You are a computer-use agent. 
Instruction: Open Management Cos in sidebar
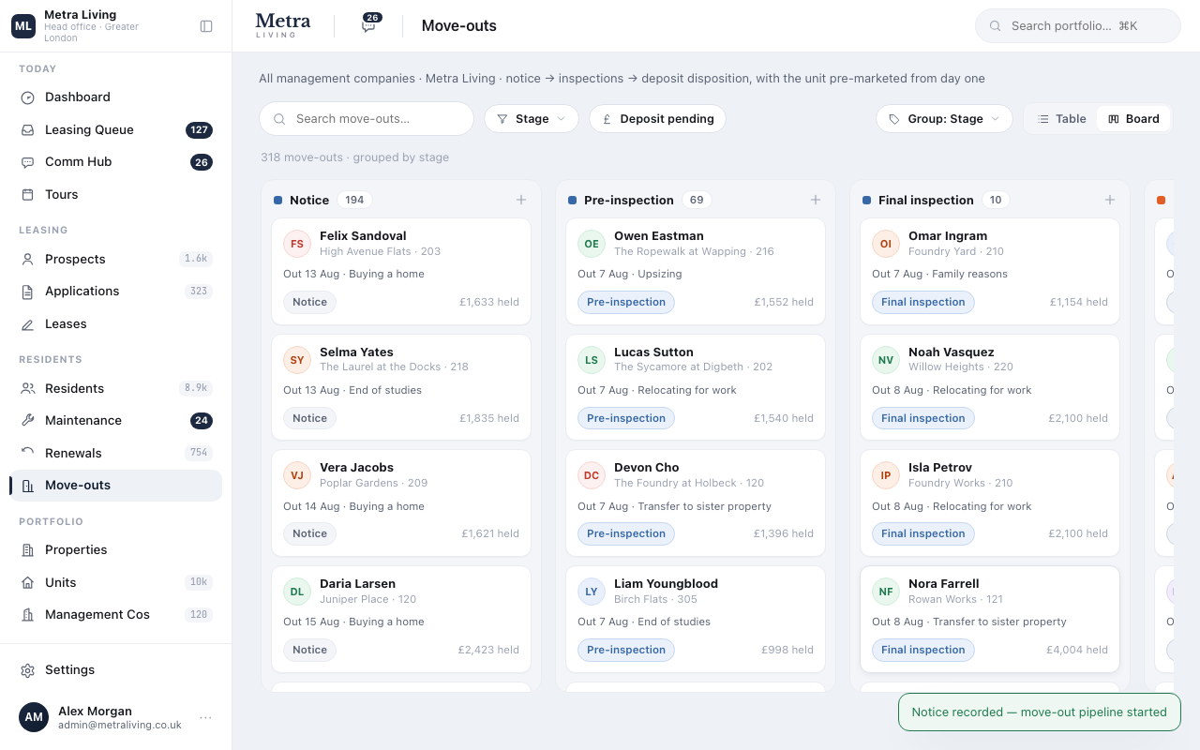(x=116, y=615)
